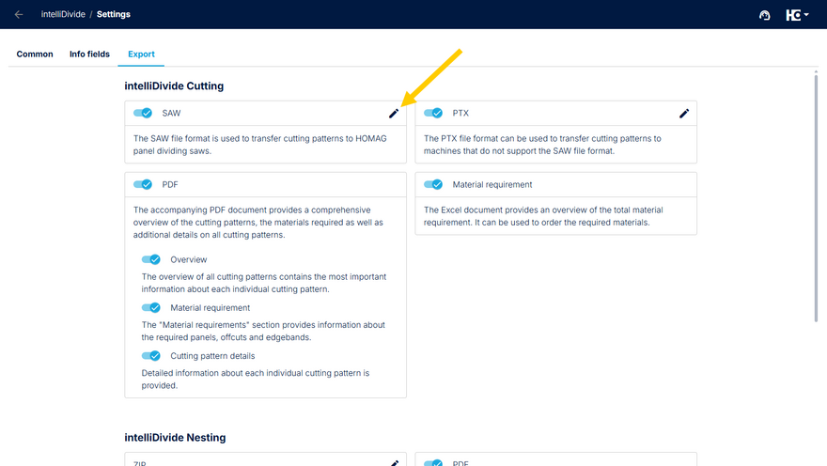Click the page vertical scrollbar
The width and height of the screenshot is (827, 466).
(x=816, y=198)
